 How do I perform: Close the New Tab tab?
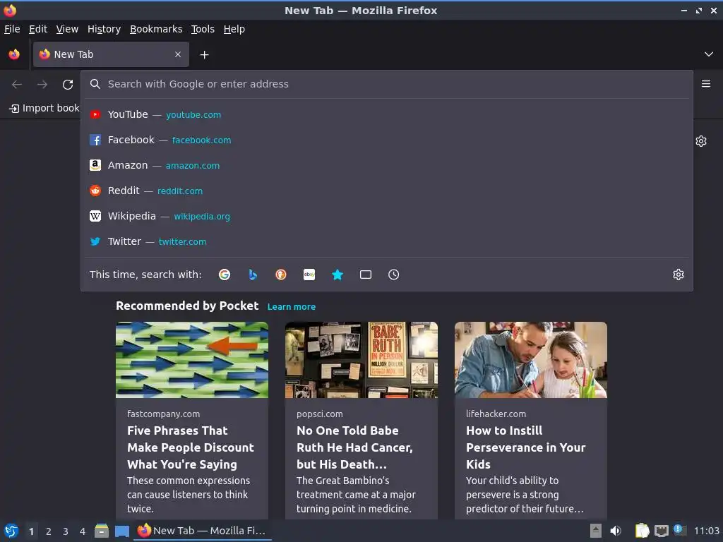coord(178,54)
